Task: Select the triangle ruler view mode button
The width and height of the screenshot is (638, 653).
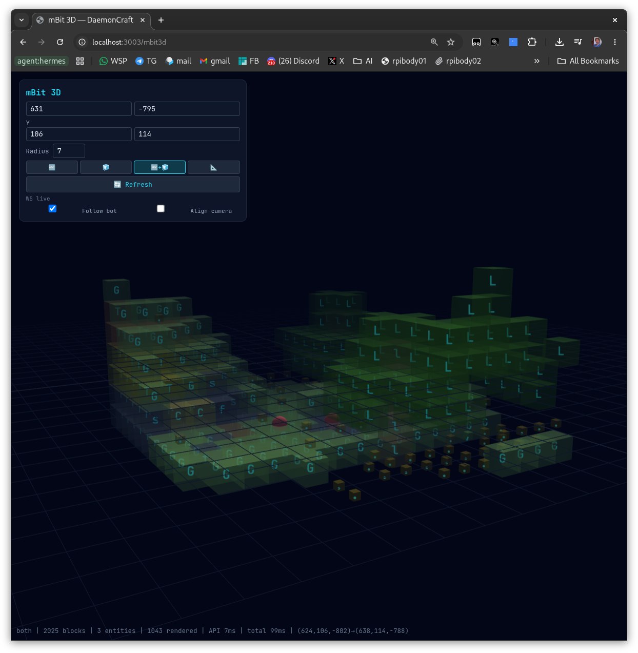Action: point(213,167)
